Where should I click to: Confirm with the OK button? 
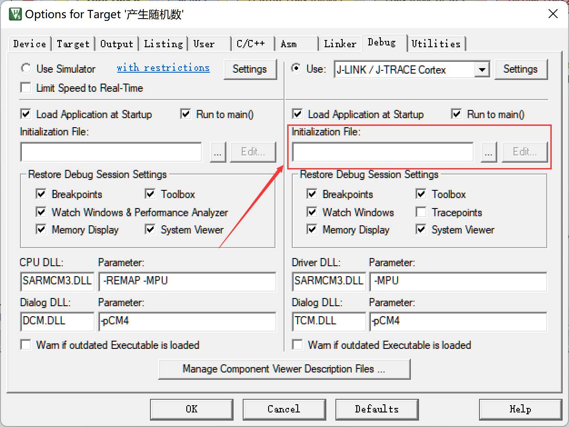[x=191, y=409]
